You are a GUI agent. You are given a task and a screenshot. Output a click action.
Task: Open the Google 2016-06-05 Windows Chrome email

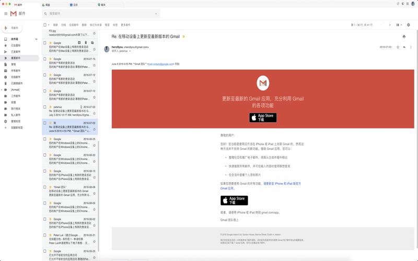(x=70, y=207)
